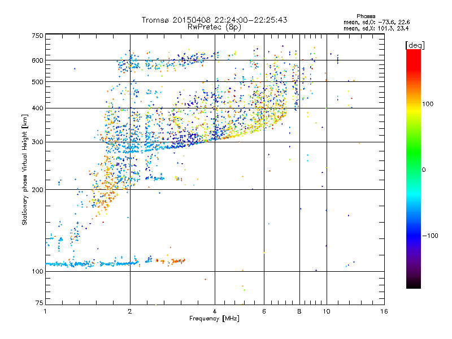The height and width of the screenshot is (339, 452).
Task: Click the 'Phases' heading text
Action: [x=366, y=16]
